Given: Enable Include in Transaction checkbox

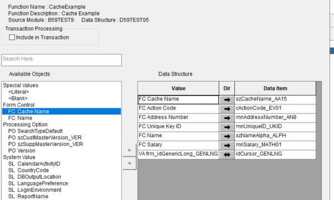Looking at the screenshot, I should 12,37.
